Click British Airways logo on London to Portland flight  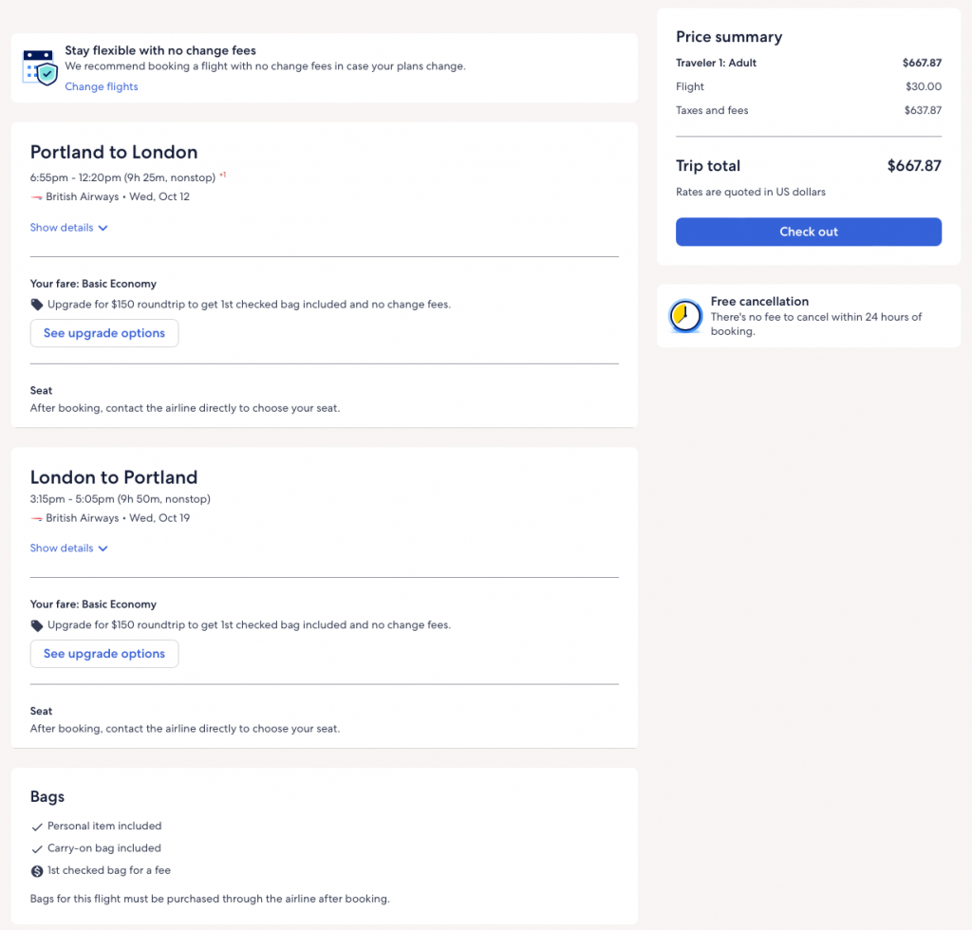[x=37, y=518]
